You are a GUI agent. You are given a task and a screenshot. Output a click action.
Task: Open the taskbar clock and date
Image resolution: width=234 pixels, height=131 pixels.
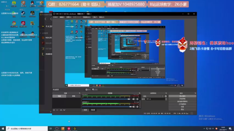coord(223,129)
